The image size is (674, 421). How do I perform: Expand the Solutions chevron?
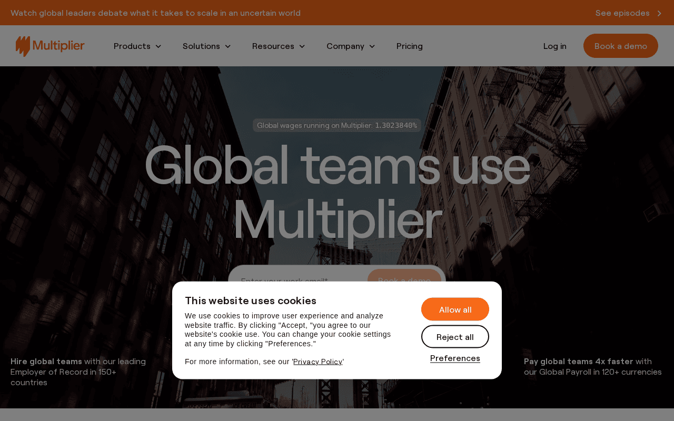pos(227,46)
